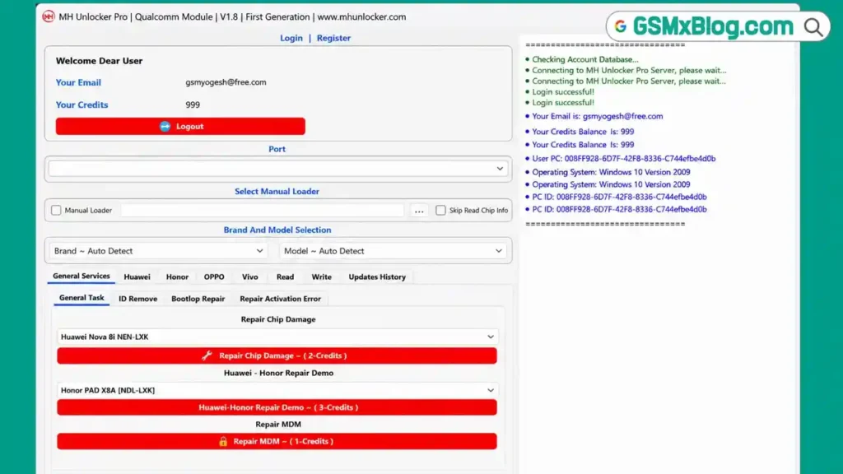Click 'Checking Account Database...' log line
843x474 pixels.
click(x=585, y=59)
